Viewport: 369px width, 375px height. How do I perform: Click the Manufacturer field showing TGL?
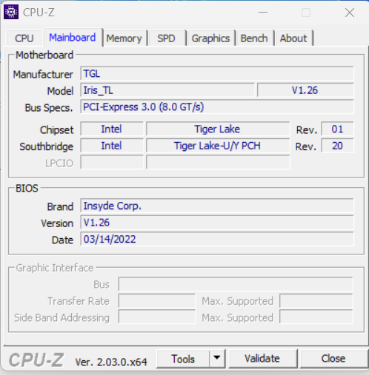point(217,73)
